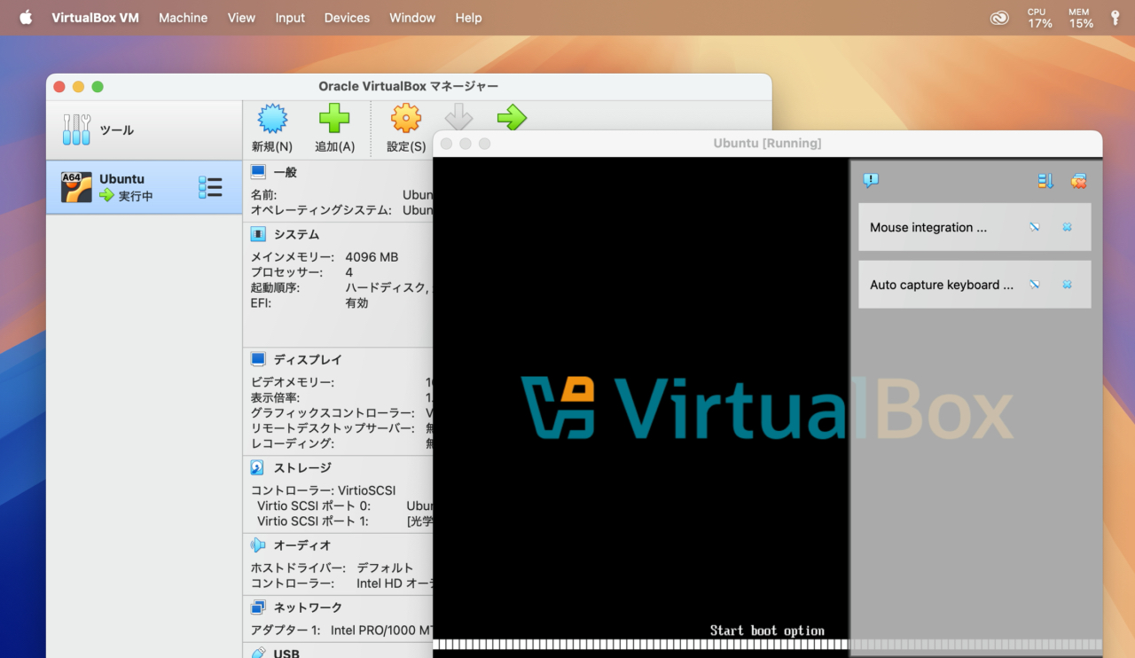Open the Window menu

412,18
